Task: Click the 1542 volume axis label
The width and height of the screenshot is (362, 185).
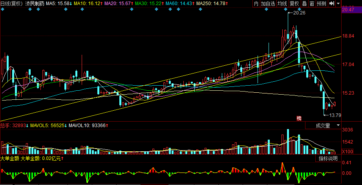Action: [347, 142]
